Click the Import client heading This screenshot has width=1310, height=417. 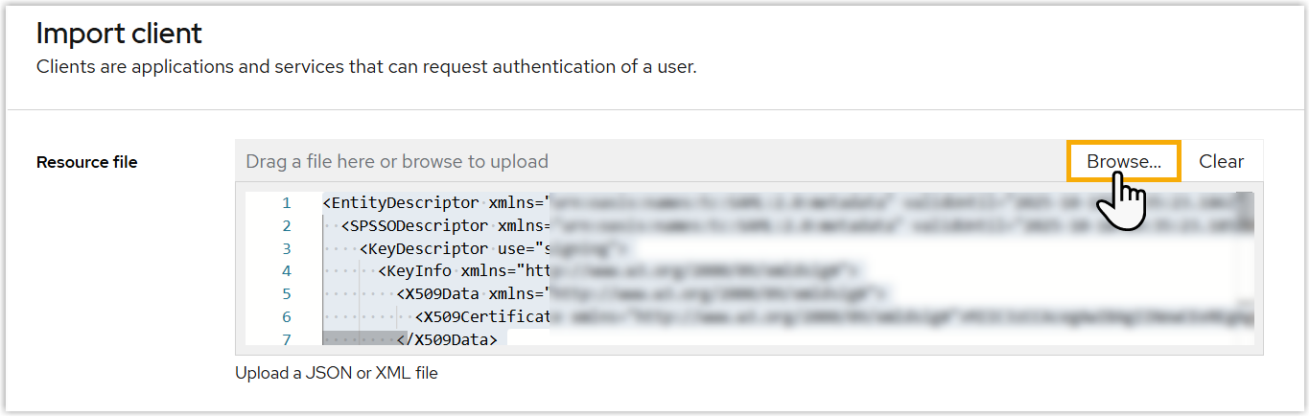tap(119, 34)
